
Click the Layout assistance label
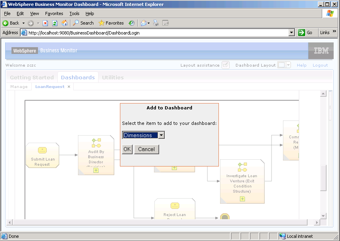[200, 65]
